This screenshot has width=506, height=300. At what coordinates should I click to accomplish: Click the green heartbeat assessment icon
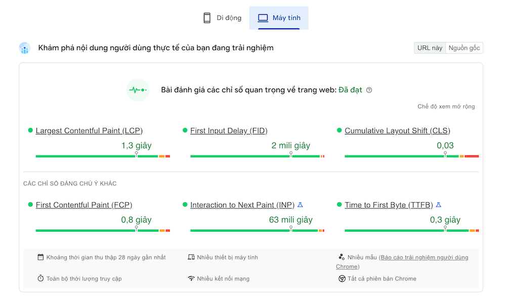[138, 90]
